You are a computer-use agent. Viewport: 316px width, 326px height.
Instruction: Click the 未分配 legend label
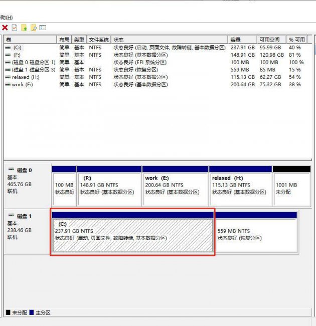tap(20, 312)
